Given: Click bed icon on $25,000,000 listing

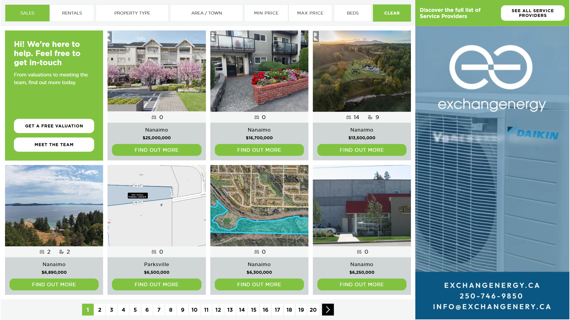Looking at the screenshot, I should (154, 117).
